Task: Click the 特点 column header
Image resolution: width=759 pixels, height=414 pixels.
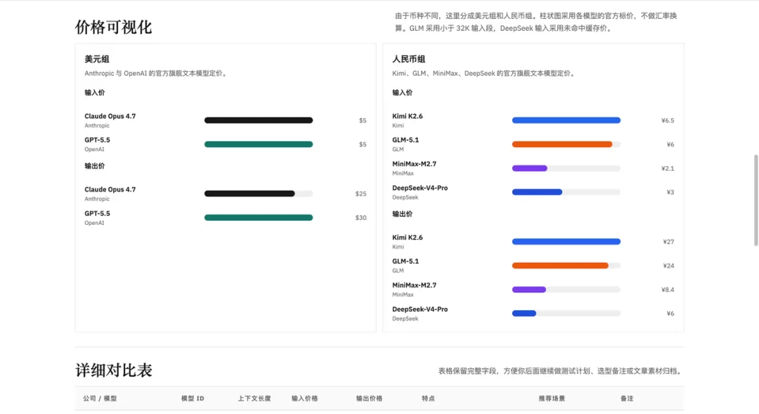Action: (429, 399)
